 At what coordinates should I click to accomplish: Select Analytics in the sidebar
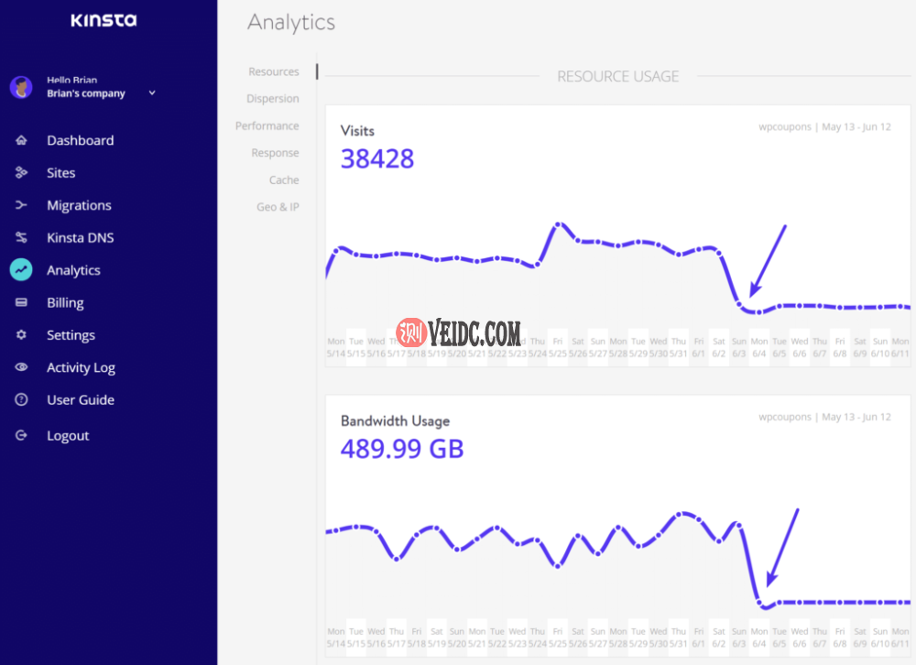pos(73,270)
